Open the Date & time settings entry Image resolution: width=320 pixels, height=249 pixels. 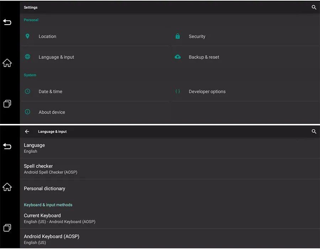click(x=50, y=92)
